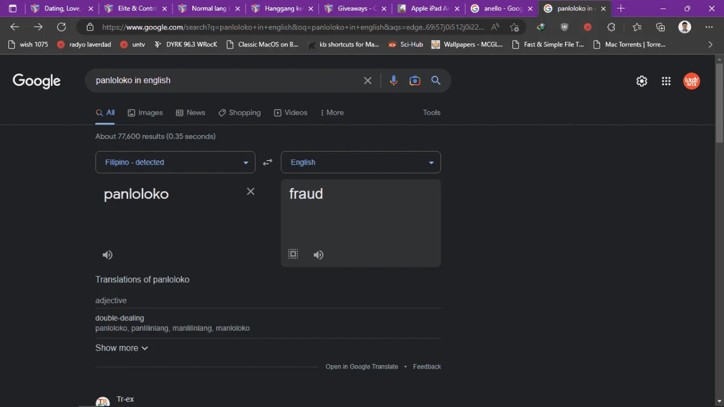Open Google apps grid
Viewport: 724px width, 407px height.
[x=666, y=81]
